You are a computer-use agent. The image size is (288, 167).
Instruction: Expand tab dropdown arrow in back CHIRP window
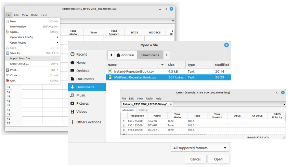click(173, 21)
